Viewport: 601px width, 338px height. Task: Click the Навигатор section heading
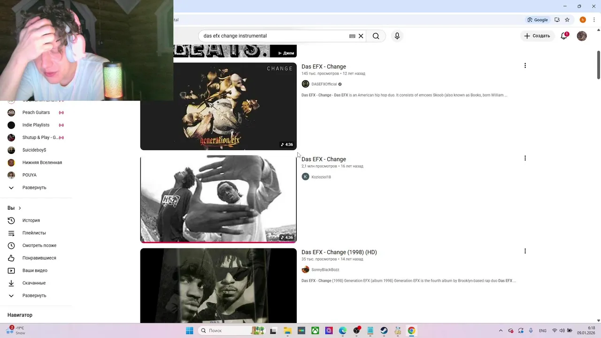(x=20, y=315)
